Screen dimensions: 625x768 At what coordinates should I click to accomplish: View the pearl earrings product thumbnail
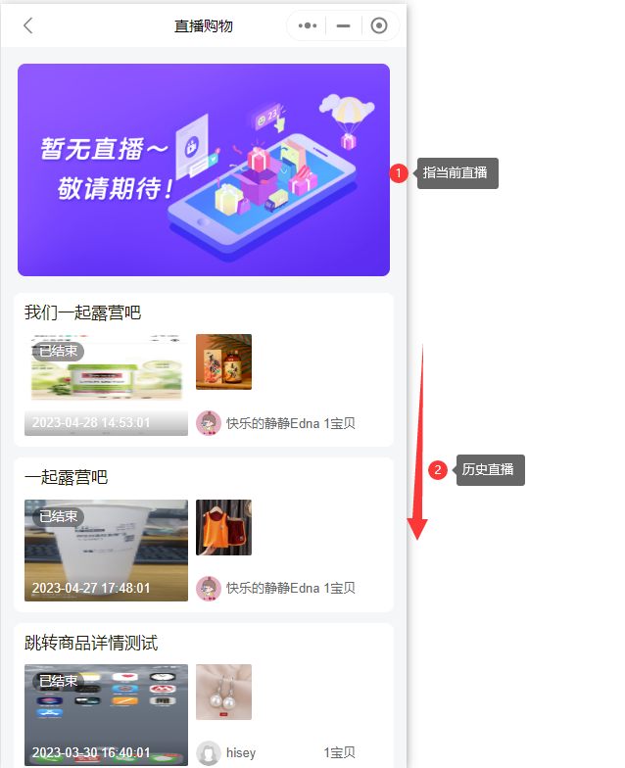click(x=223, y=692)
